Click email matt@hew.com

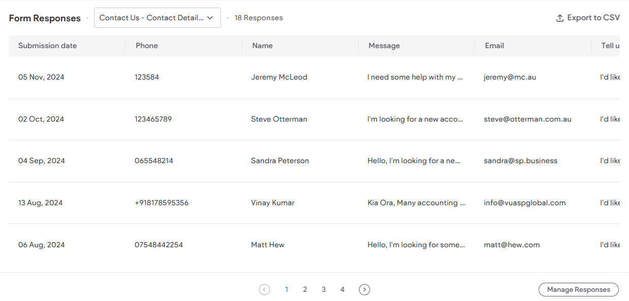coord(512,245)
